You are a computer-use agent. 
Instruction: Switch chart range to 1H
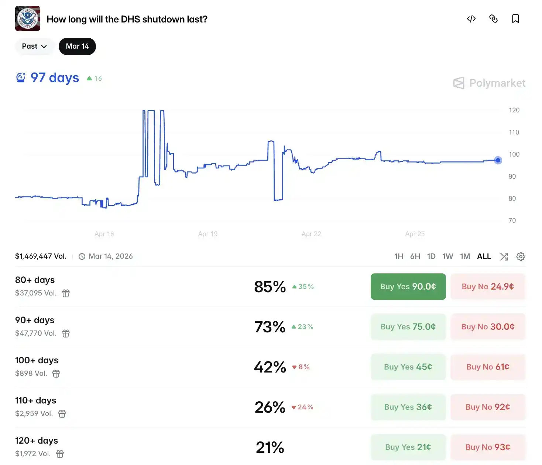pyautogui.click(x=399, y=256)
